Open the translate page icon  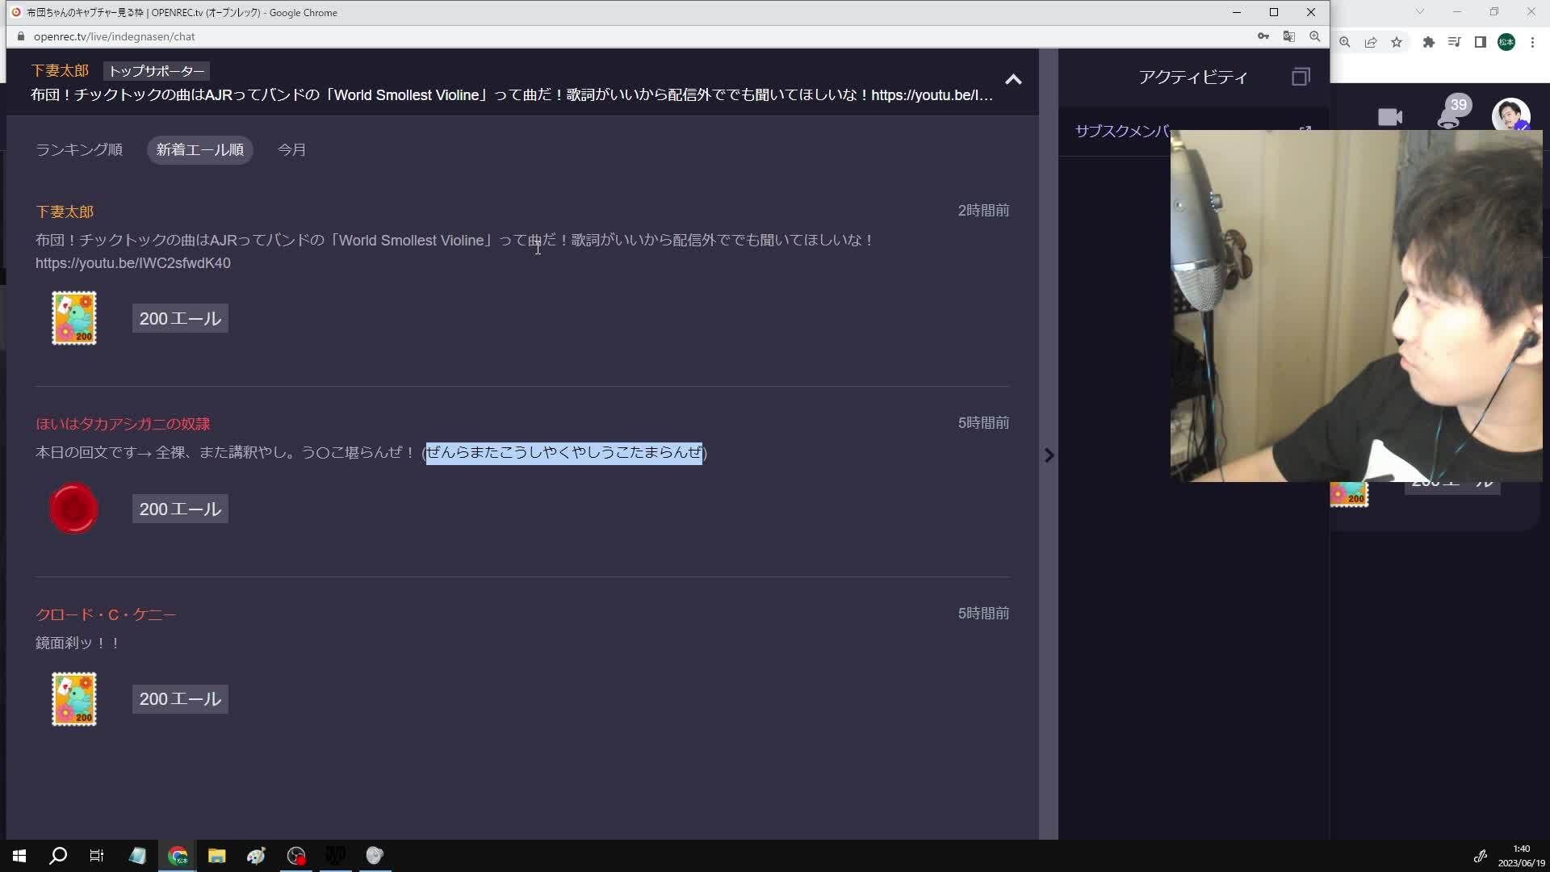[1289, 36]
